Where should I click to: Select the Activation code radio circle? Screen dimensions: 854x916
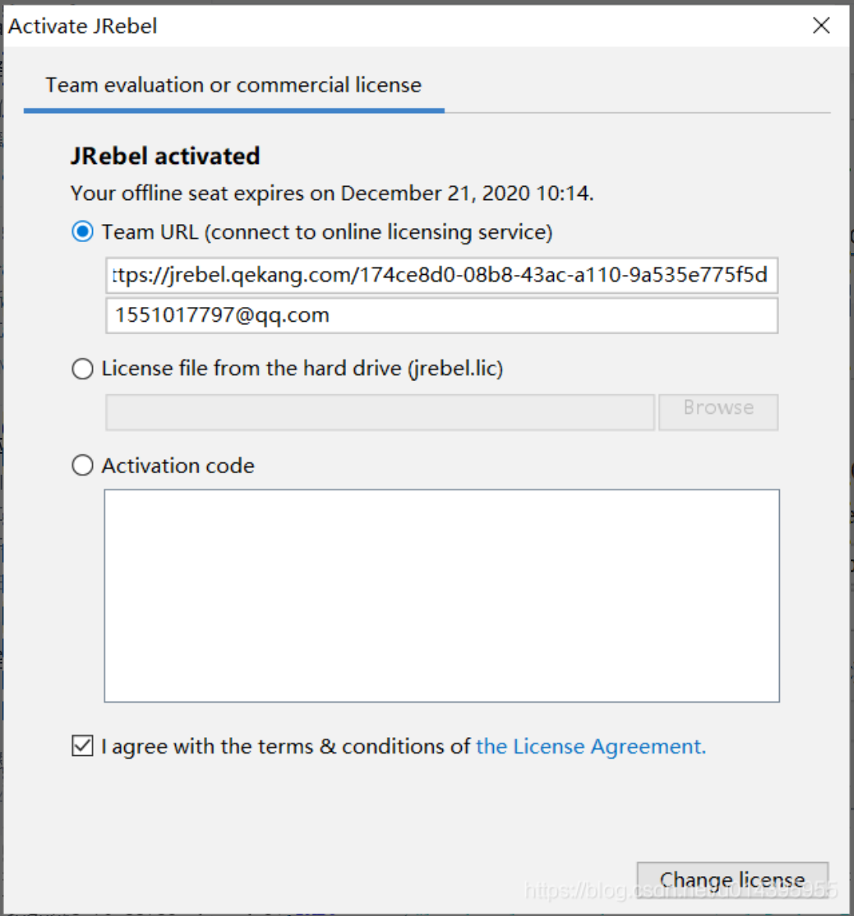coord(82,466)
